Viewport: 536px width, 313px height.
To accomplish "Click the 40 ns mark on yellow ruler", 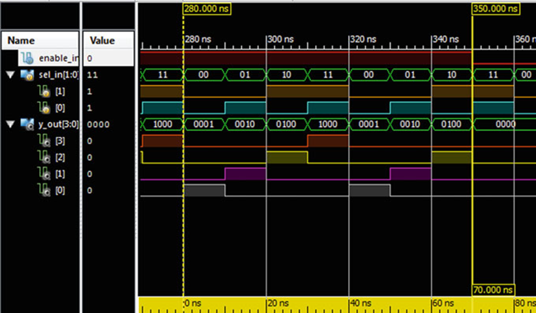I will [361, 303].
